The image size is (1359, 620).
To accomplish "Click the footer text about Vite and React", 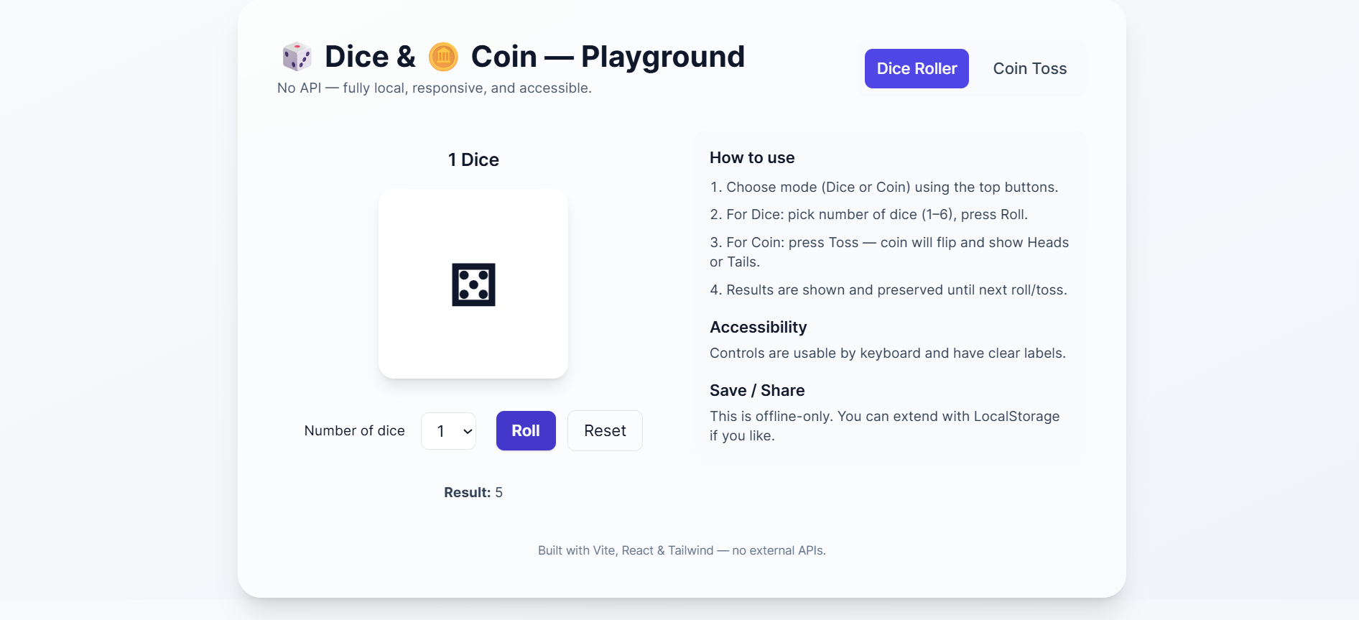I will click(682, 550).
